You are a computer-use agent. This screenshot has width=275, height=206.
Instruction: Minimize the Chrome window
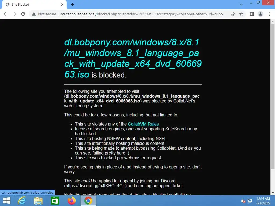251,3
